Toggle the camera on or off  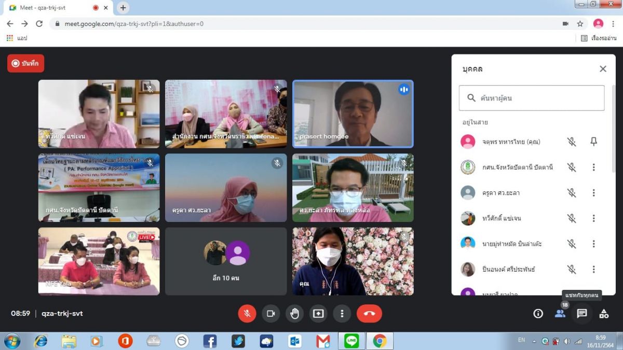270,314
